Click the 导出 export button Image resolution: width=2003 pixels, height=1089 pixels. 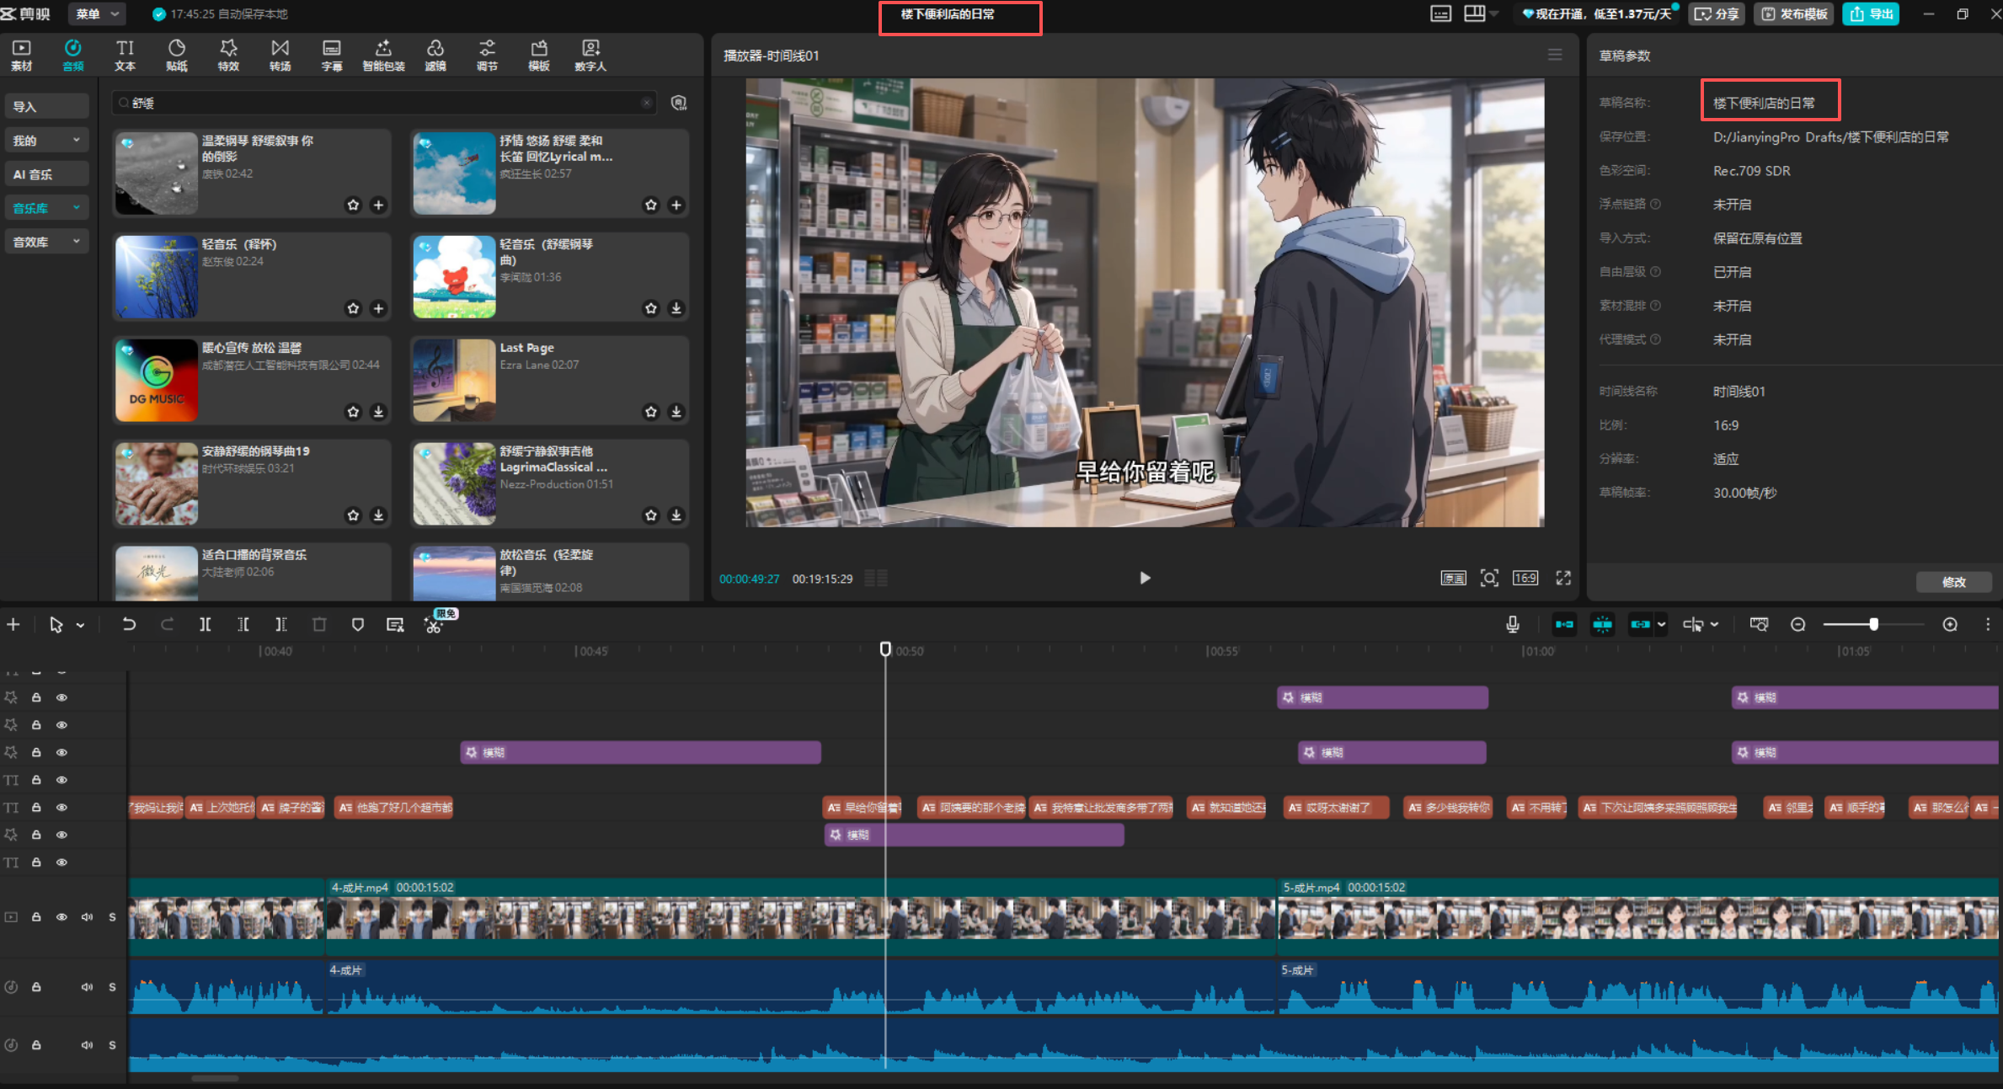pos(1871,13)
